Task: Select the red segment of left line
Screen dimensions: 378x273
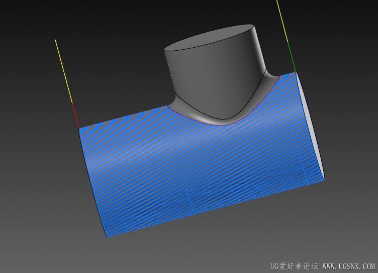Action: (x=75, y=116)
